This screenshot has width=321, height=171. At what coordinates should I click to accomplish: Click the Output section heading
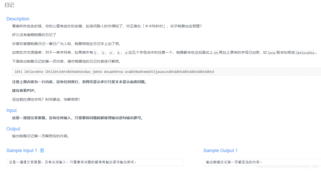tap(13, 129)
